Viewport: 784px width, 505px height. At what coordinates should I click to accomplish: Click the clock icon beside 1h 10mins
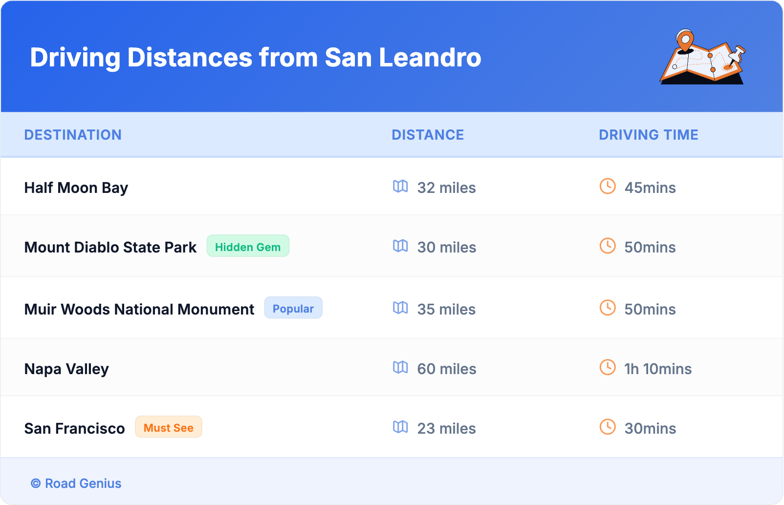point(608,368)
